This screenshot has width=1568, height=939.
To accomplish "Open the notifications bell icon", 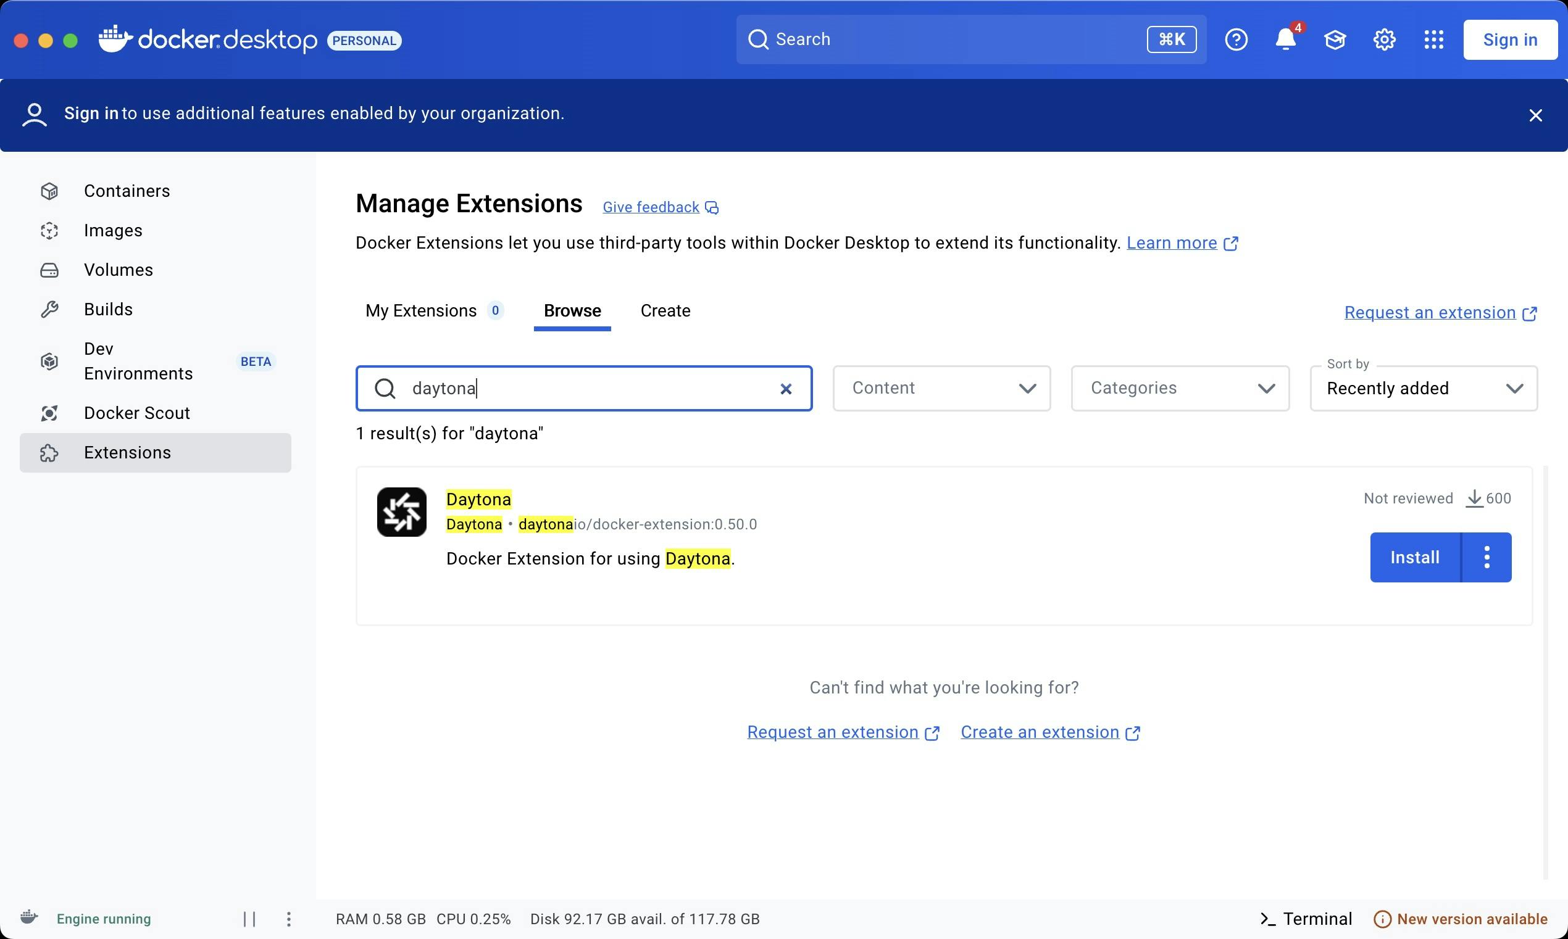I will (1285, 39).
